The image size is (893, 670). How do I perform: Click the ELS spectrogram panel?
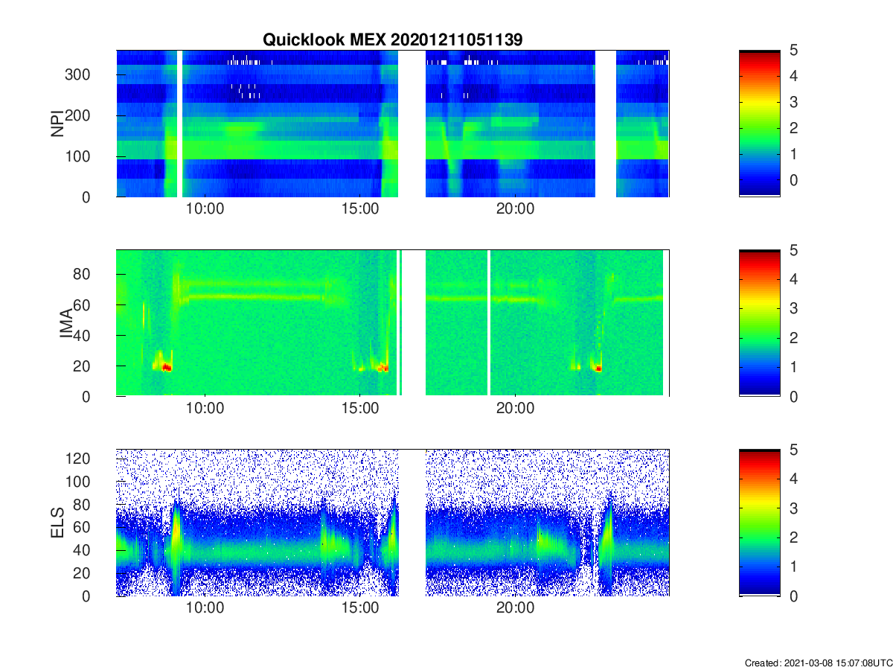[392, 523]
